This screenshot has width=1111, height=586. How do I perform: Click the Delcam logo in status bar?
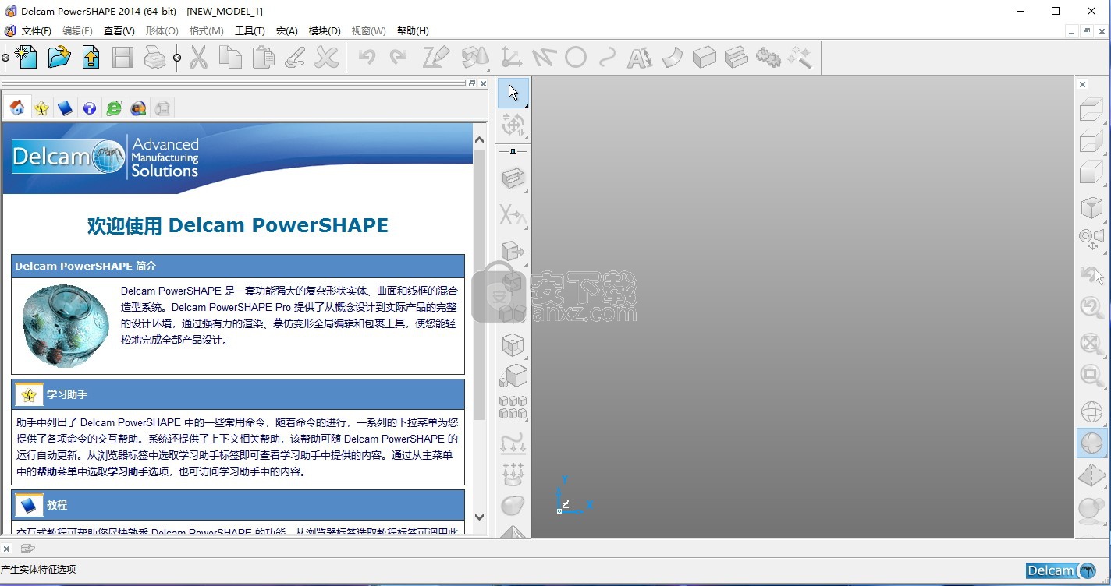[1061, 570]
